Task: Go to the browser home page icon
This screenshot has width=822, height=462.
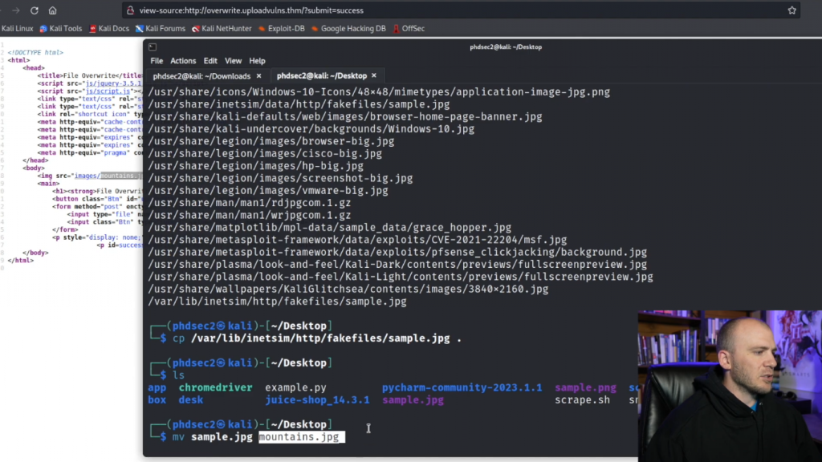Action: pyautogui.click(x=52, y=10)
